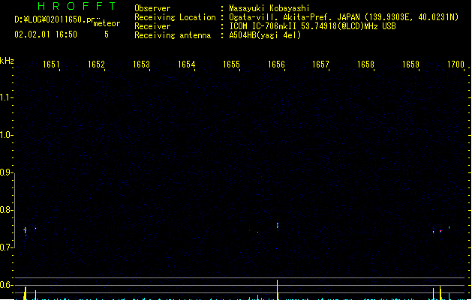Click the 'Receiving Location' label
The image size is (472, 300).
click(x=175, y=17)
